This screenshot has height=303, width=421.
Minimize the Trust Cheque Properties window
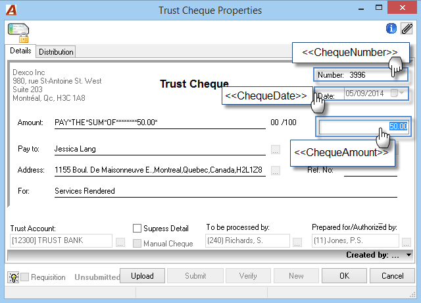[x=361, y=9]
